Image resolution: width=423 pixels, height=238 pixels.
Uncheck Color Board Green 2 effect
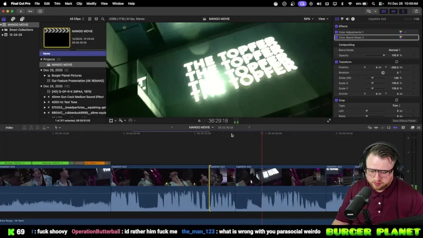point(336,37)
